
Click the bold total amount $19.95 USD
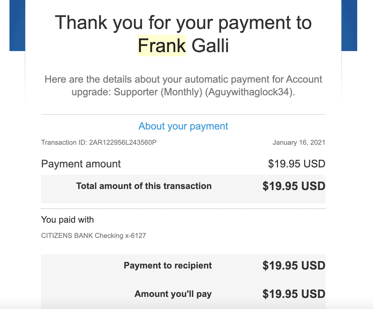[x=294, y=186]
